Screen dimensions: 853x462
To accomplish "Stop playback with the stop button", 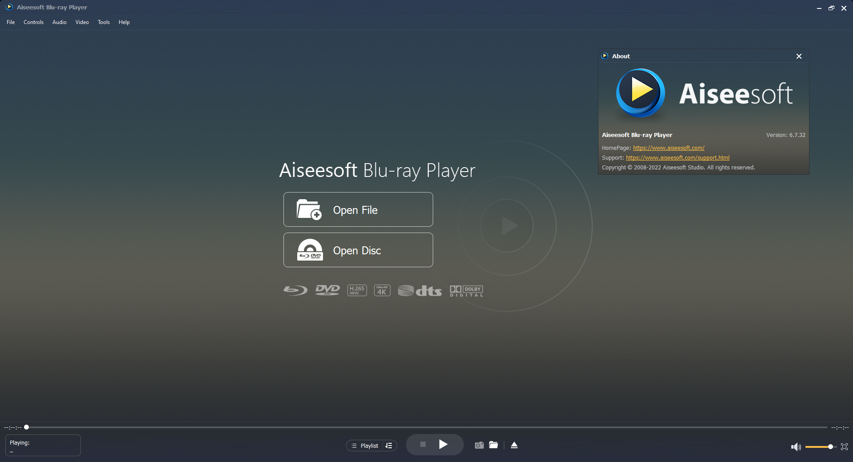I will click(x=423, y=444).
